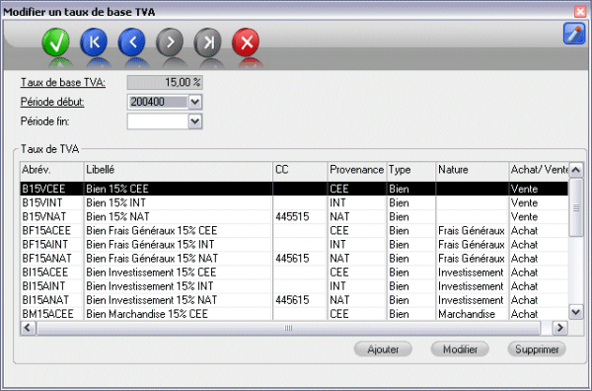Click horizontal scrollbar right arrow
The width and height of the screenshot is (592, 391).
pyautogui.click(x=560, y=328)
